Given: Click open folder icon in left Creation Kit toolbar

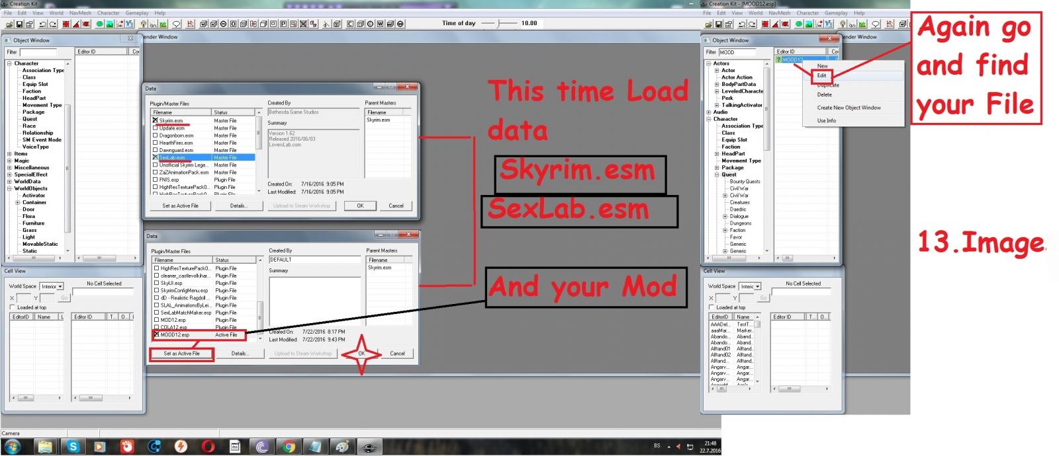Looking at the screenshot, I should [9, 24].
